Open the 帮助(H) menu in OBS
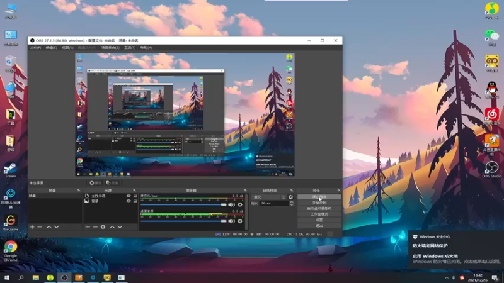504x283 pixels. point(146,48)
